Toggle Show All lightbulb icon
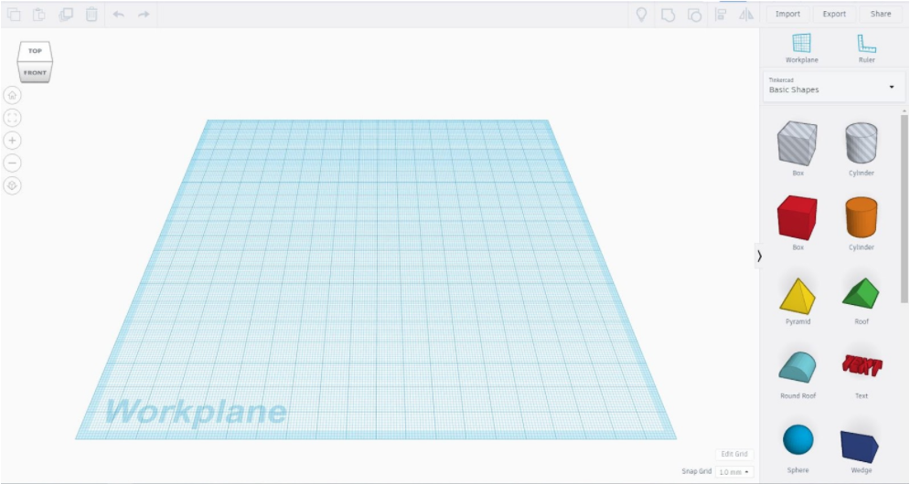This screenshot has height=484, width=910. click(x=641, y=15)
